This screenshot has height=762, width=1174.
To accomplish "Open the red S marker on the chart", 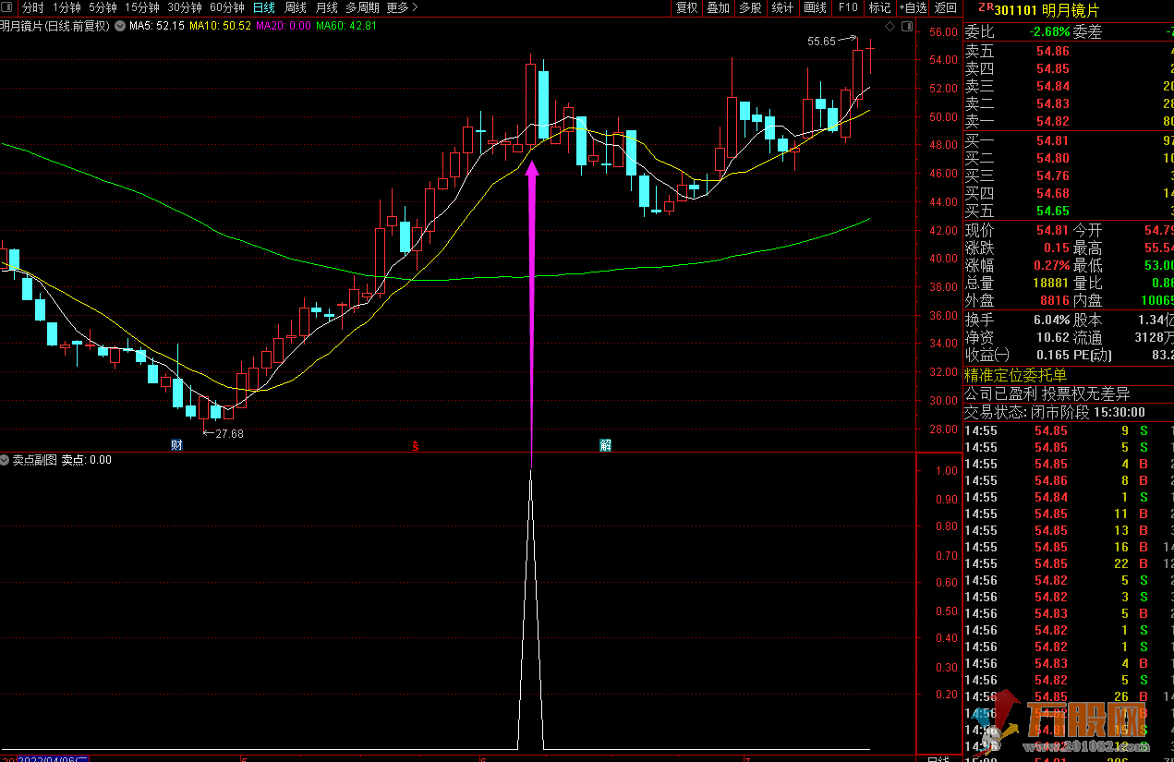I will tap(416, 446).
